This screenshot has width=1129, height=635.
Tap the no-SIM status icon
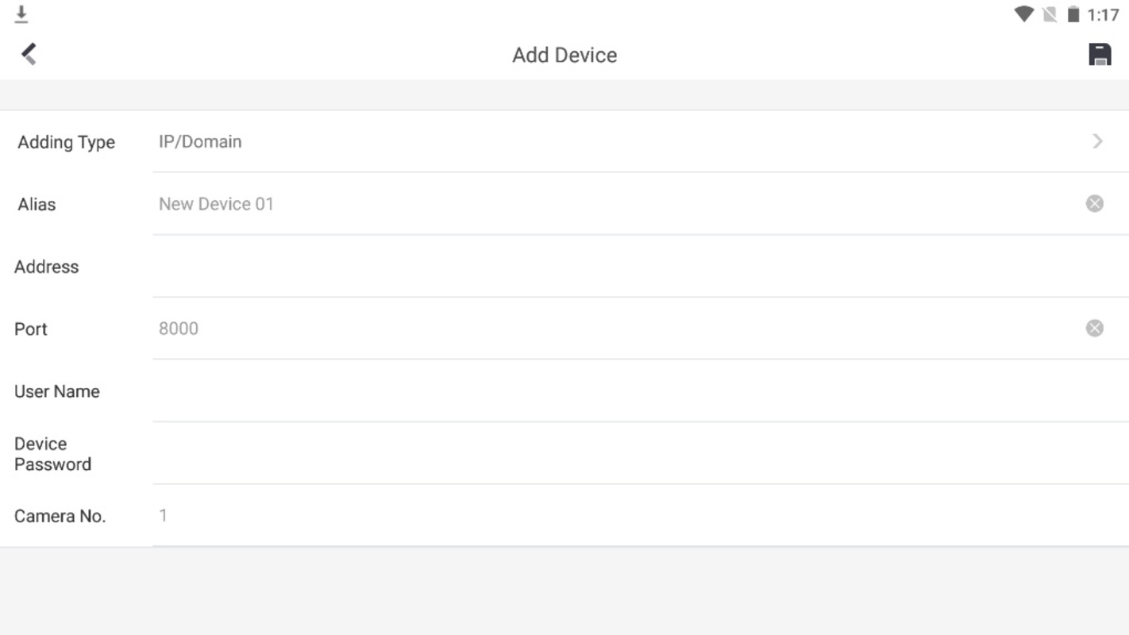pyautogui.click(x=1050, y=14)
